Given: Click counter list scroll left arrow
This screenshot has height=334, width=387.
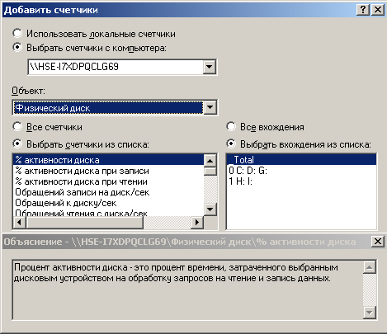Looking at the screenshot, I should [x=20, y=222].
